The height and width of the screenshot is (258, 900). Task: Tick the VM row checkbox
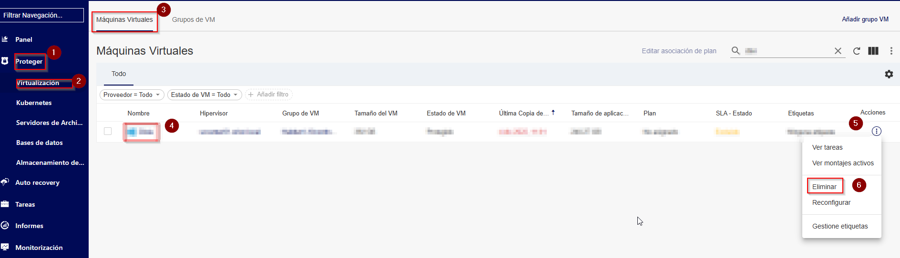tap(108, 131)
